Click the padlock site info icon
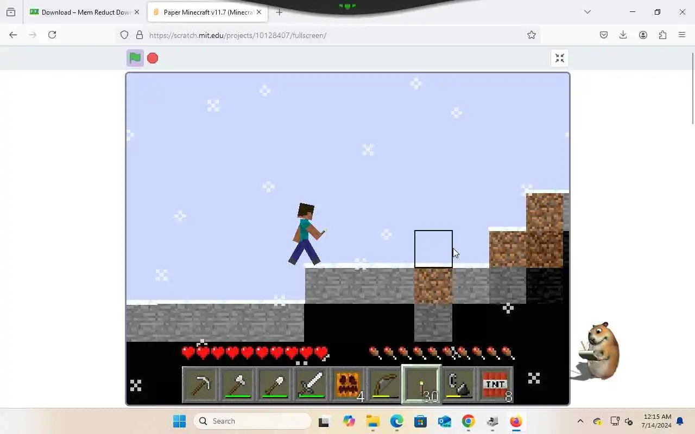695x434 pixels. [140, 35]
